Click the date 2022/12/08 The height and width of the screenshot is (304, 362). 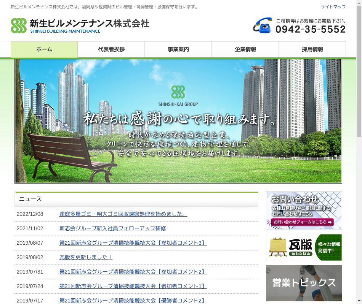[30, 214]
